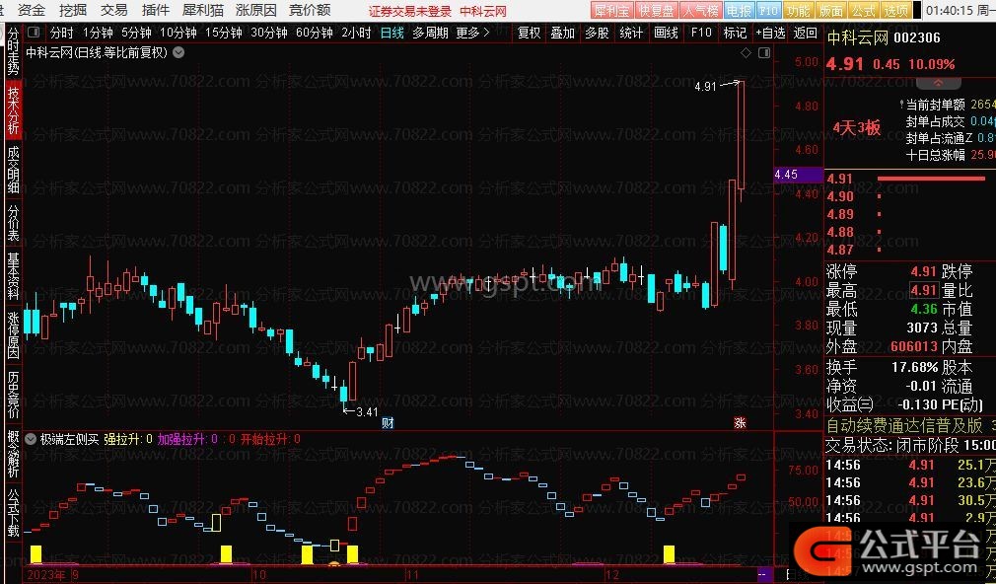The width and height of the screenshot is (996, 584).
Task: Open the 分价表 sidebar tab
Action: [x=13, y=222]
